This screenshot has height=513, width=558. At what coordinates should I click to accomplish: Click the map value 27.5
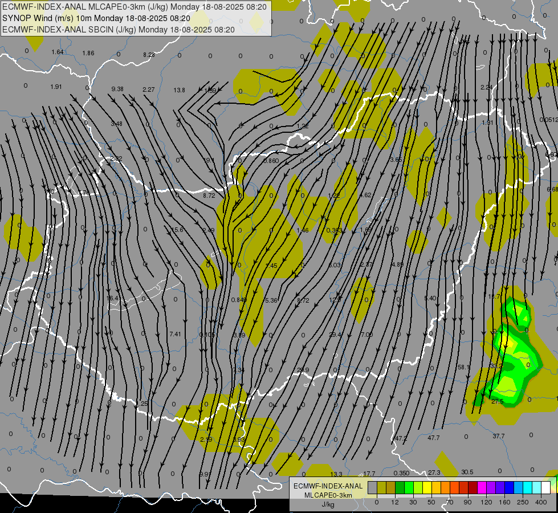(497, 401)
